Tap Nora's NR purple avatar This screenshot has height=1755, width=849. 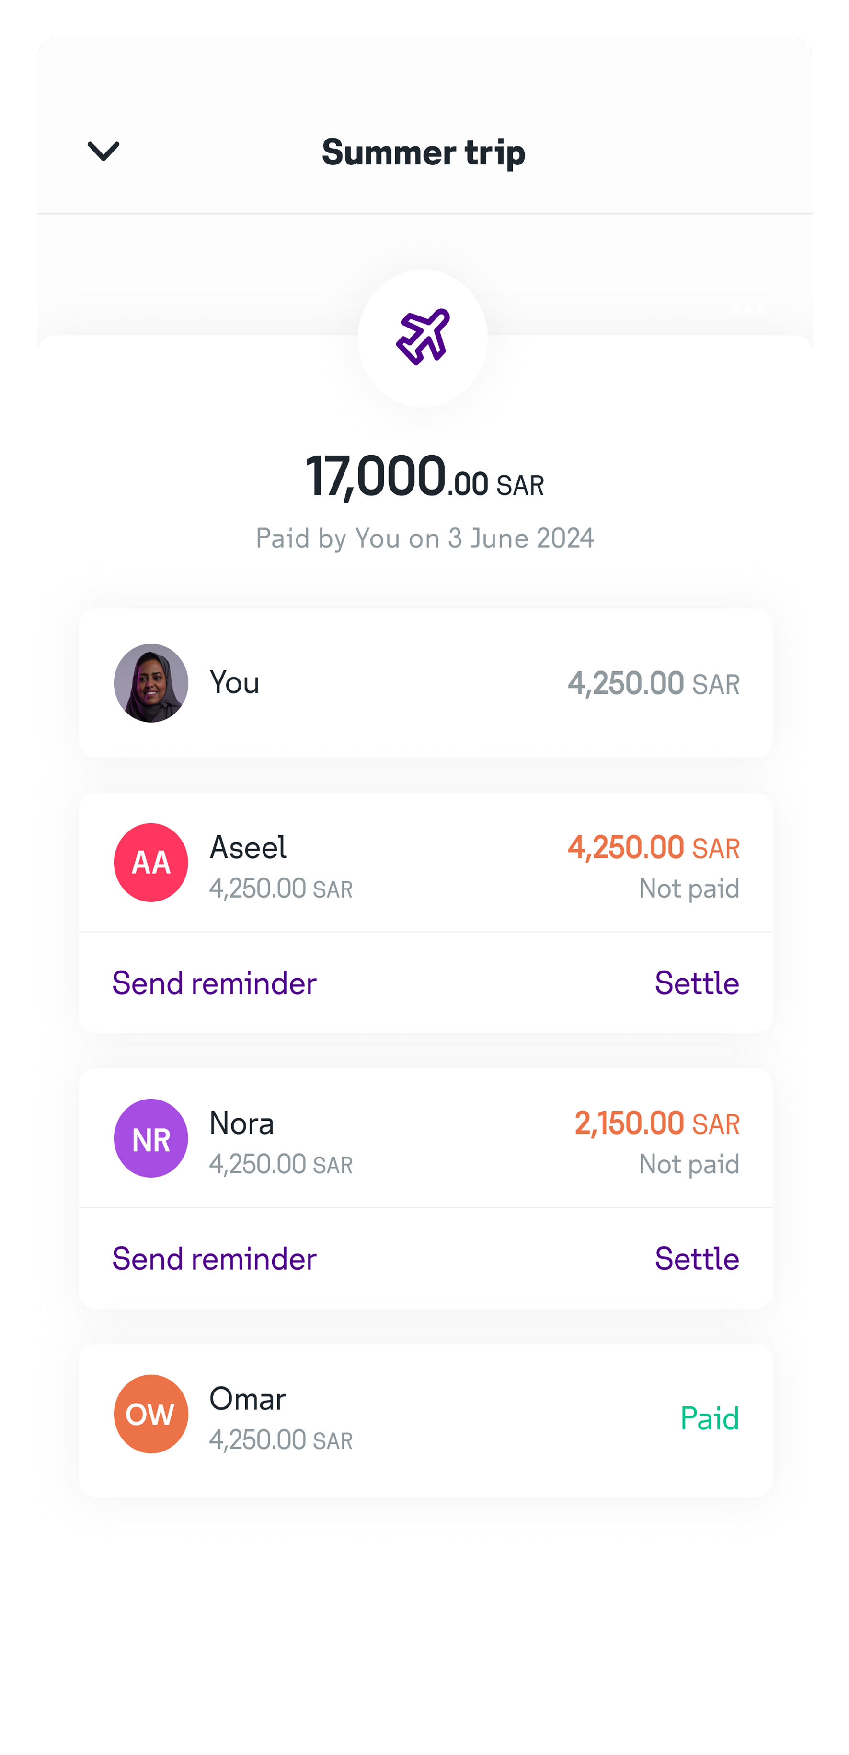151,1138
